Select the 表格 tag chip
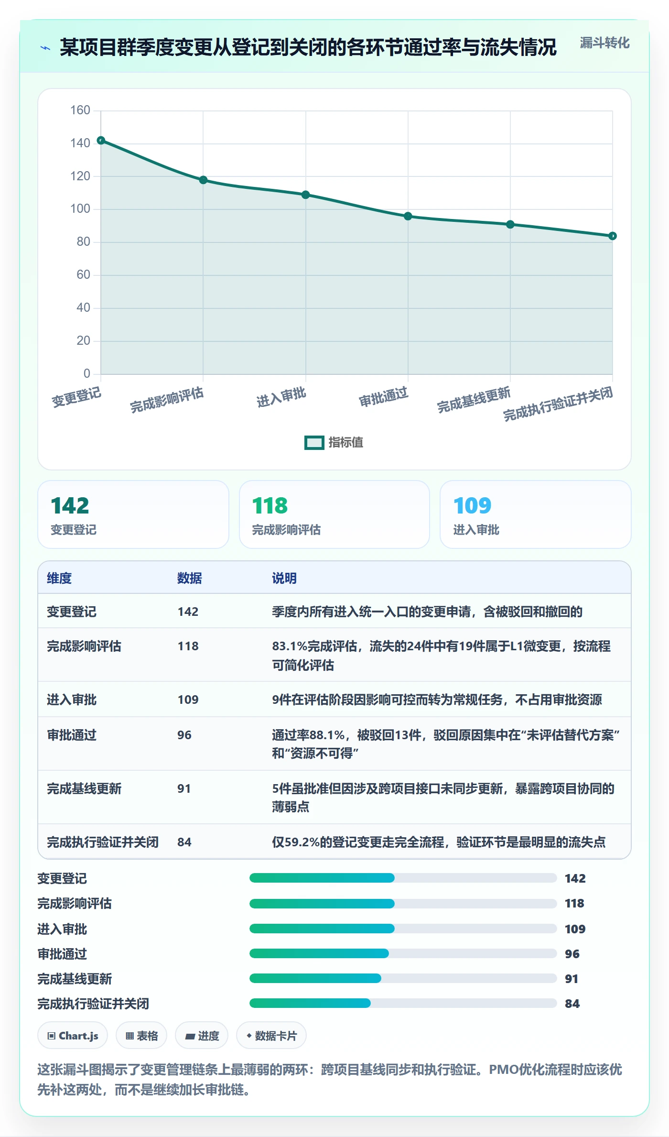This screenshot has width=669, height=1137. [x=141, y=1036]
